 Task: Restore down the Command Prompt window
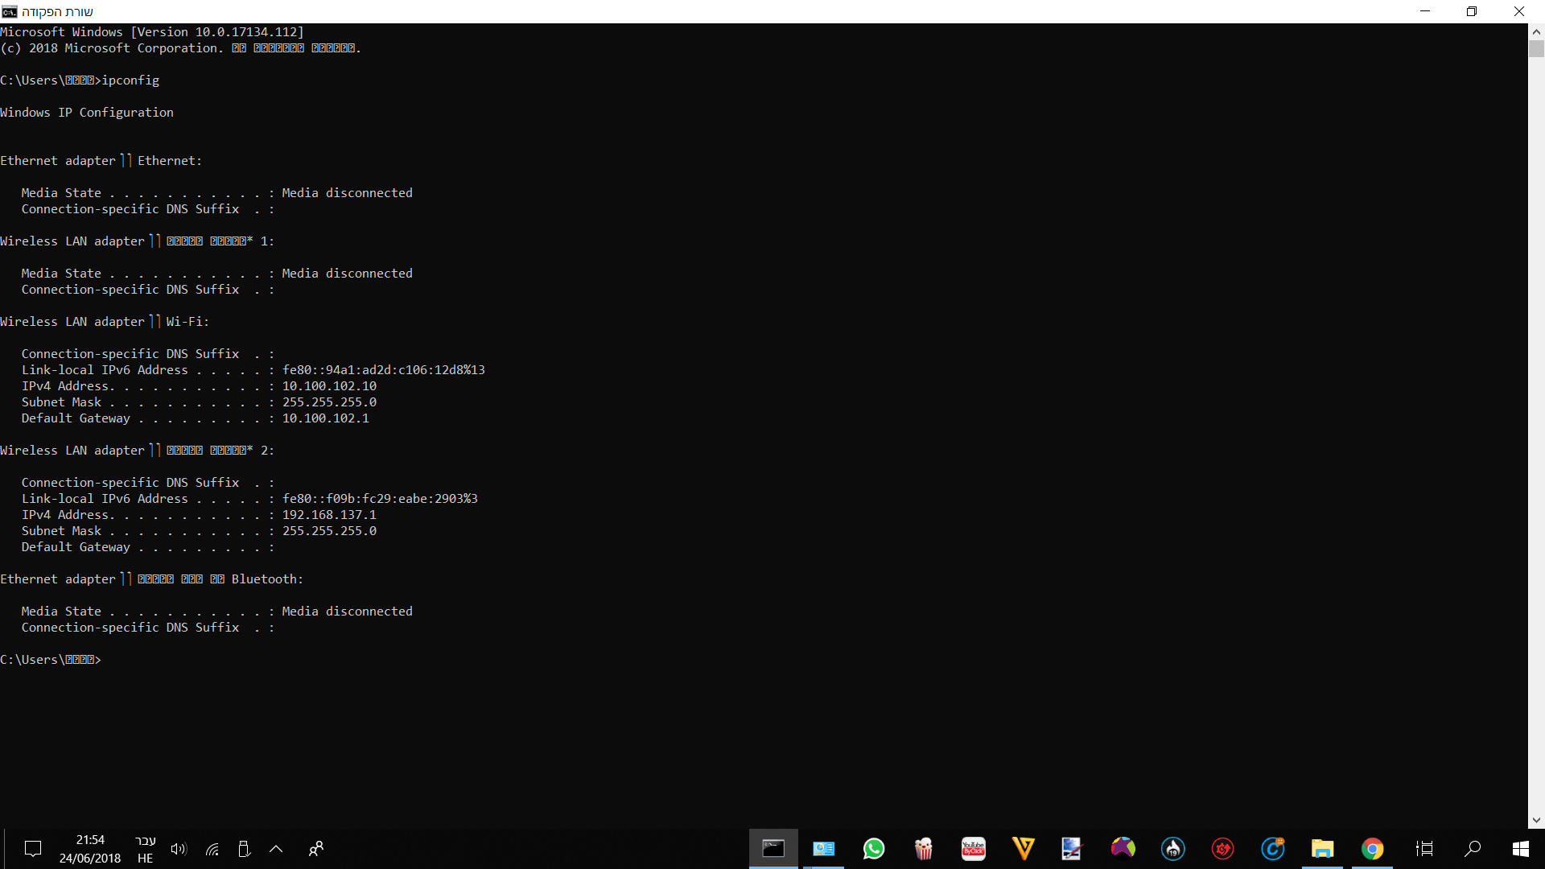1472,11
